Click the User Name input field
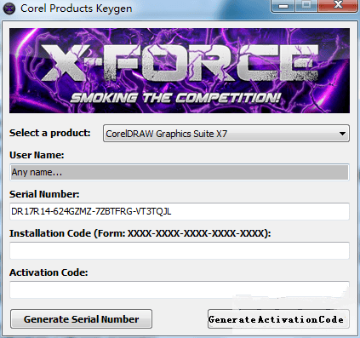 click(x=180, y=172)
